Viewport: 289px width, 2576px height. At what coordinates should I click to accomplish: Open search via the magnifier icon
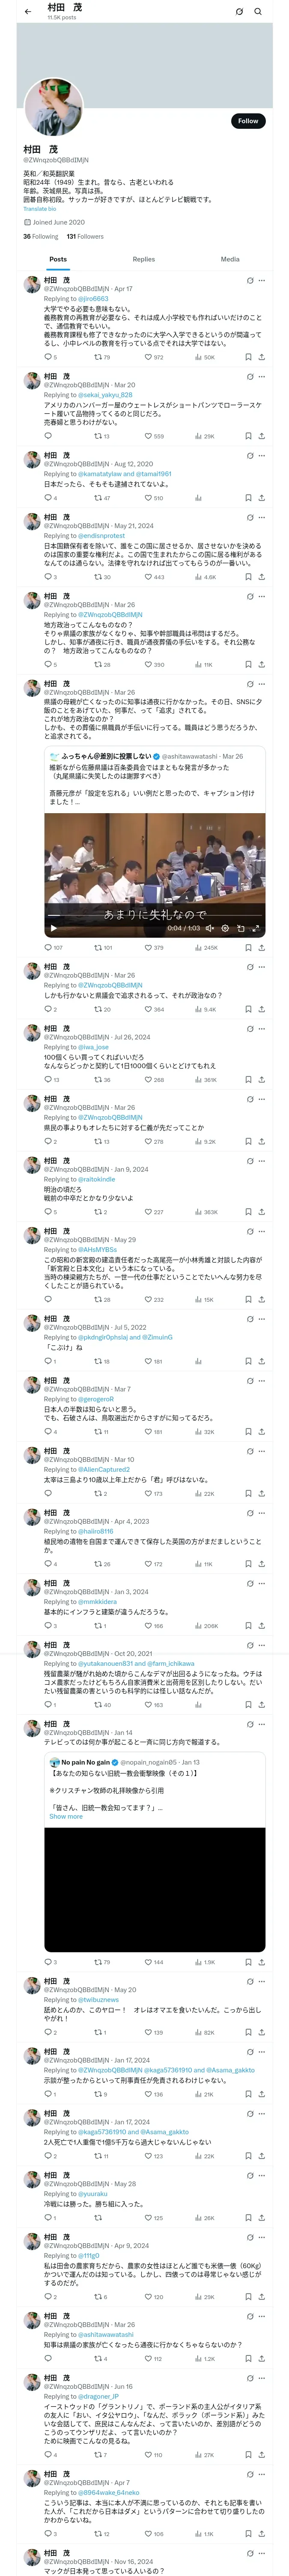(258, 12)
